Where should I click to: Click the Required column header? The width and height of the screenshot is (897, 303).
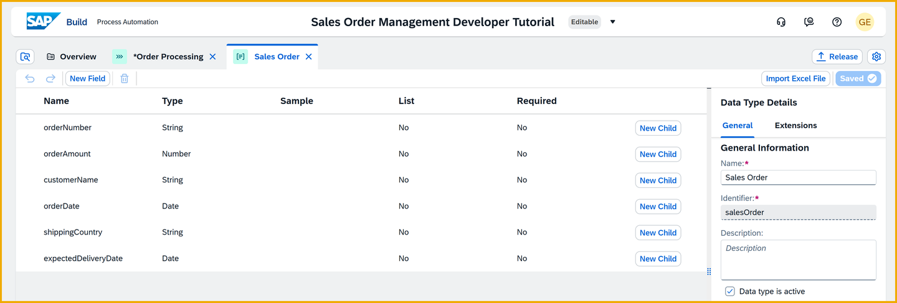pyautogui.click(x=536, y=101)
